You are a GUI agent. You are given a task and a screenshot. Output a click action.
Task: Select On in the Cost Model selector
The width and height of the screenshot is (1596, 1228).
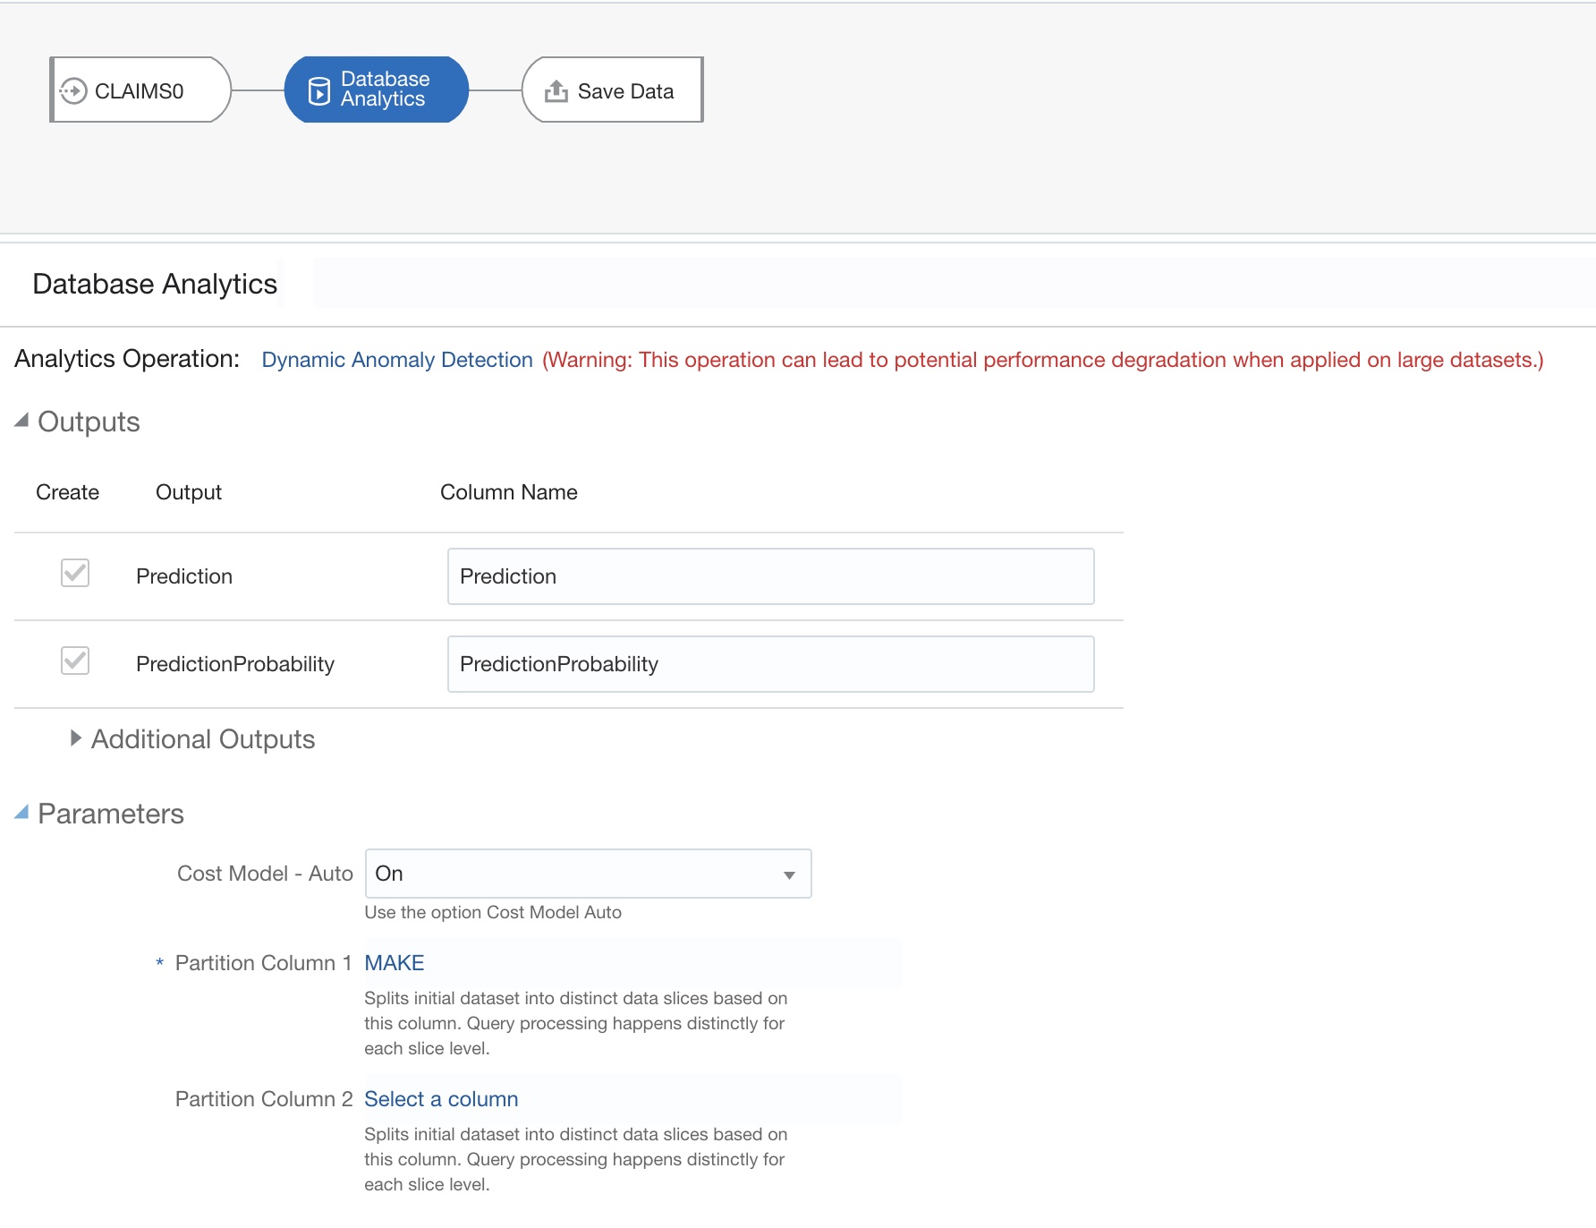586,874
